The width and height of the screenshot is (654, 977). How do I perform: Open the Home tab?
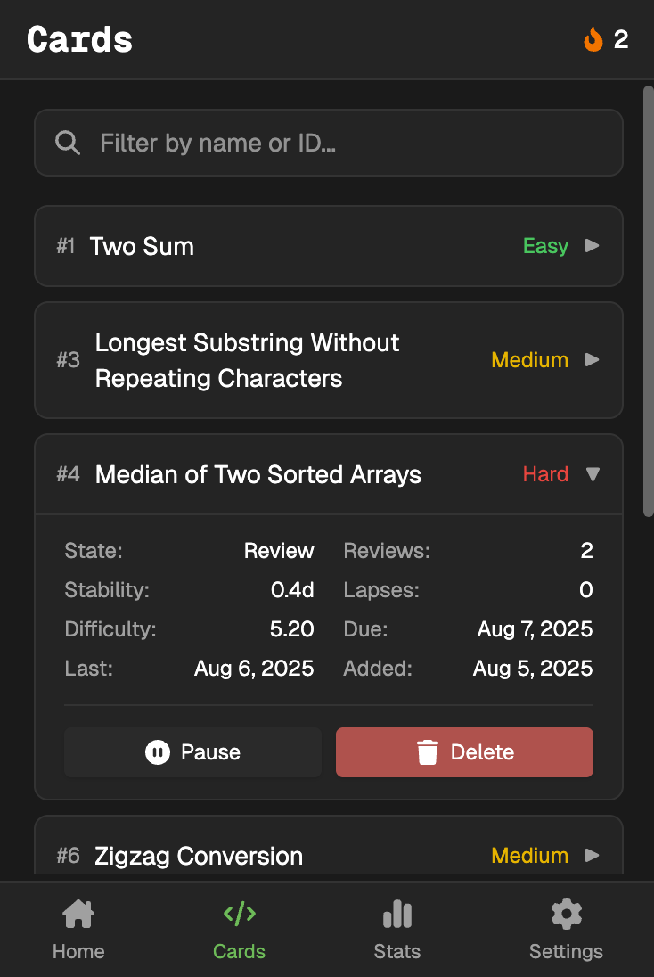[78, 930]
